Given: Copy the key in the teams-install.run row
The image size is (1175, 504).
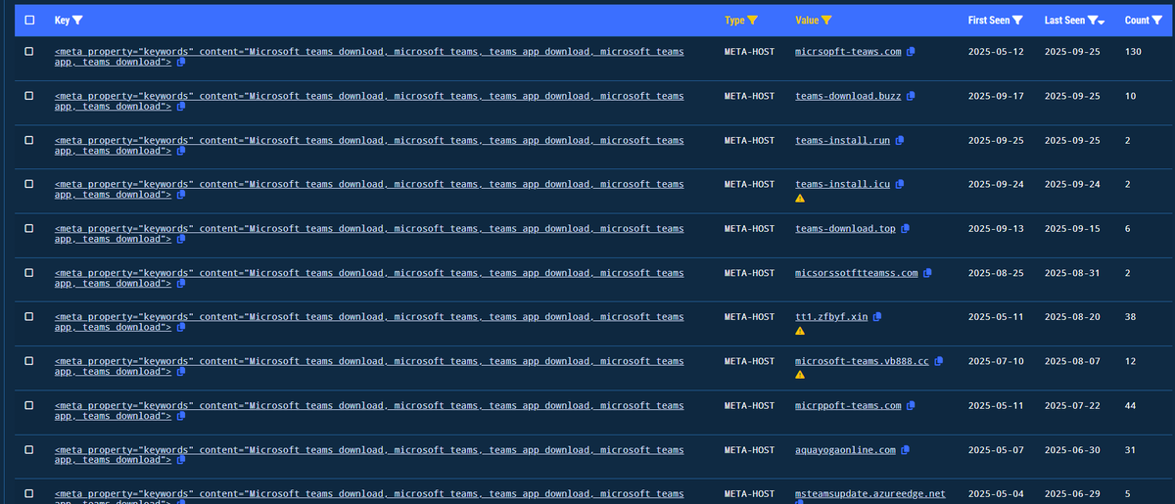Looking at the screenshot, I should click(181, 151).
